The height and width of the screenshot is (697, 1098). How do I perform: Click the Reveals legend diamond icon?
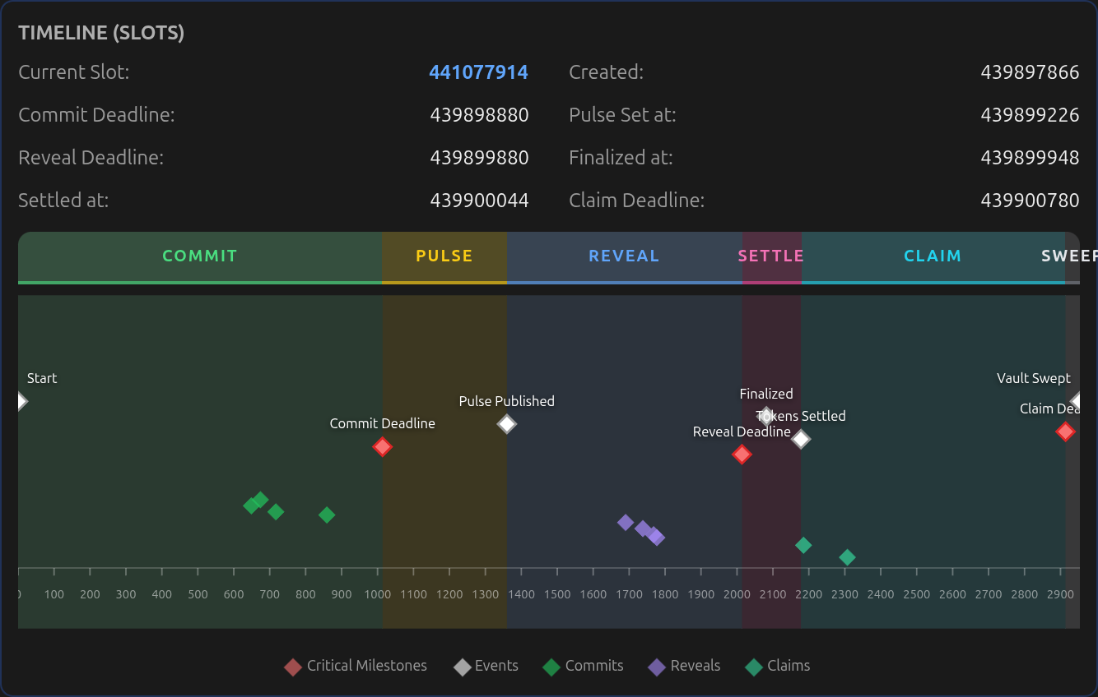tap(657, 667)
